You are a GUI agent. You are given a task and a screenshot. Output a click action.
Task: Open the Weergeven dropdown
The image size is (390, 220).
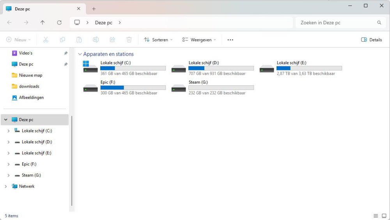point(199,40)
